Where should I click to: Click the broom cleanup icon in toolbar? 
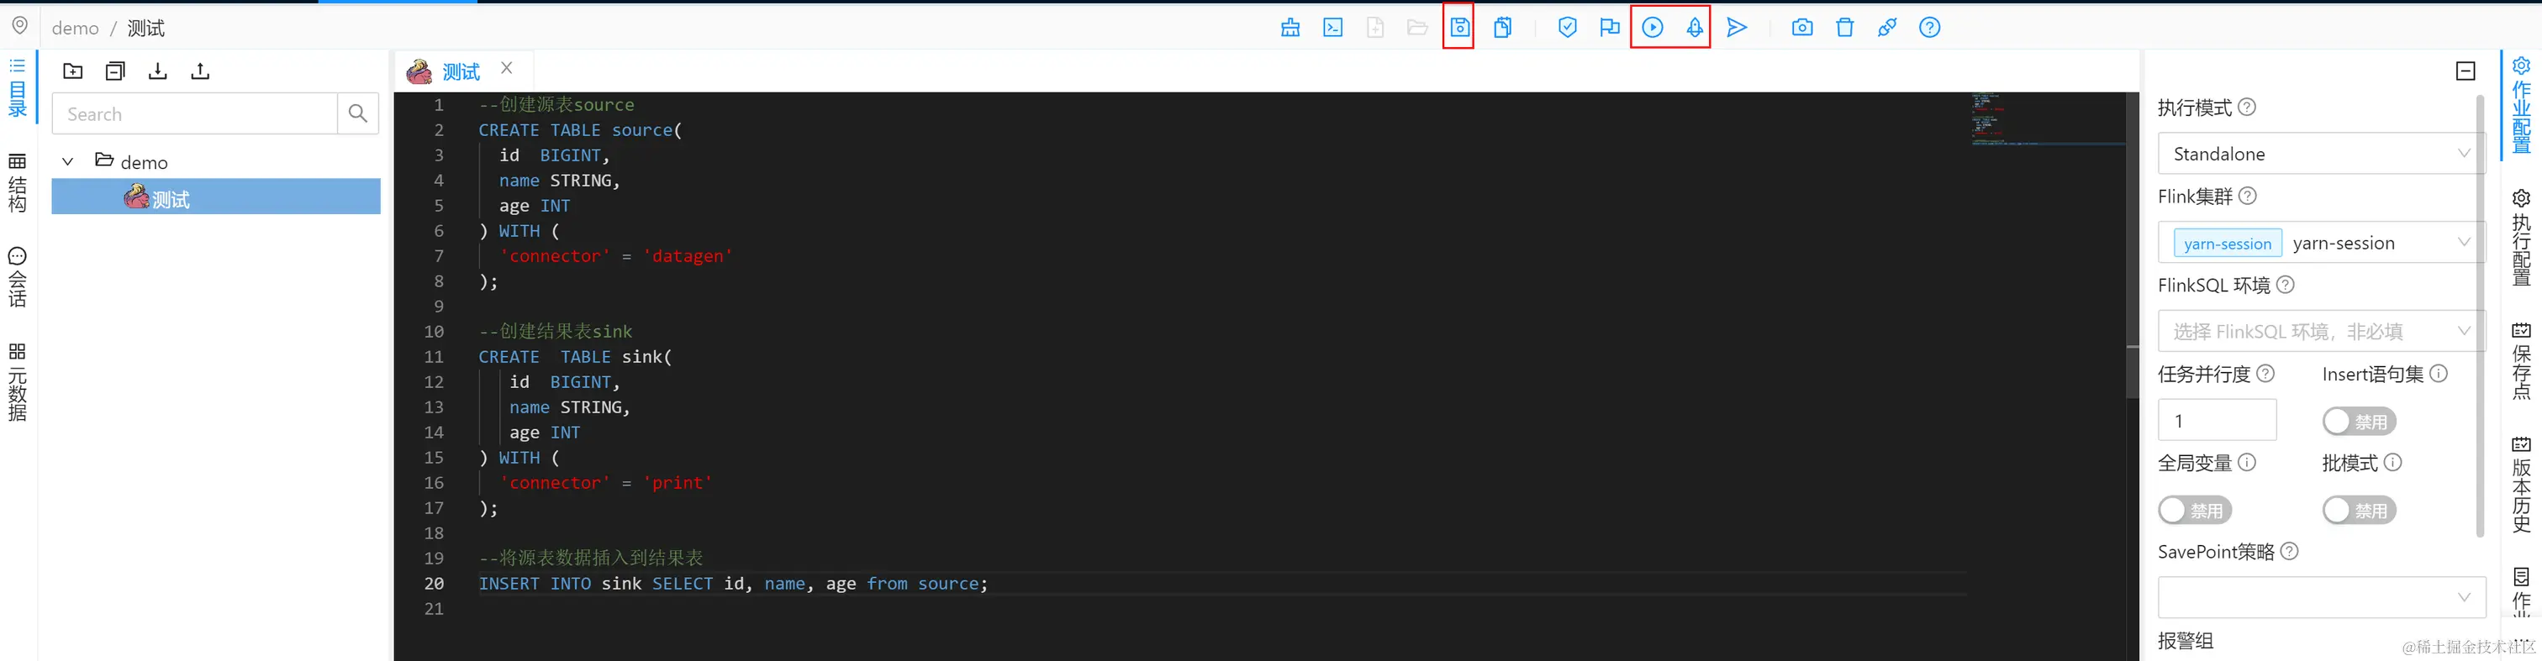1289,28
